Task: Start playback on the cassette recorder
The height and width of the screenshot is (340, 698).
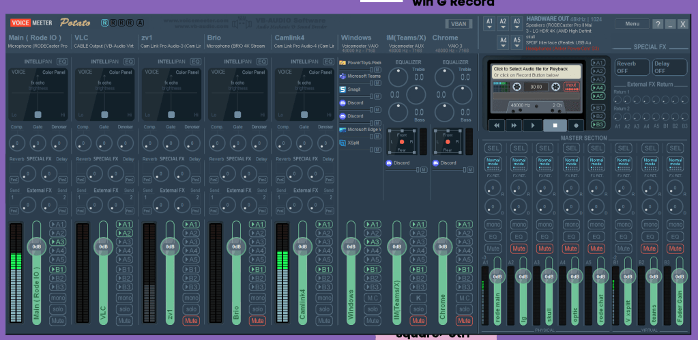Action: click(532, 126)
